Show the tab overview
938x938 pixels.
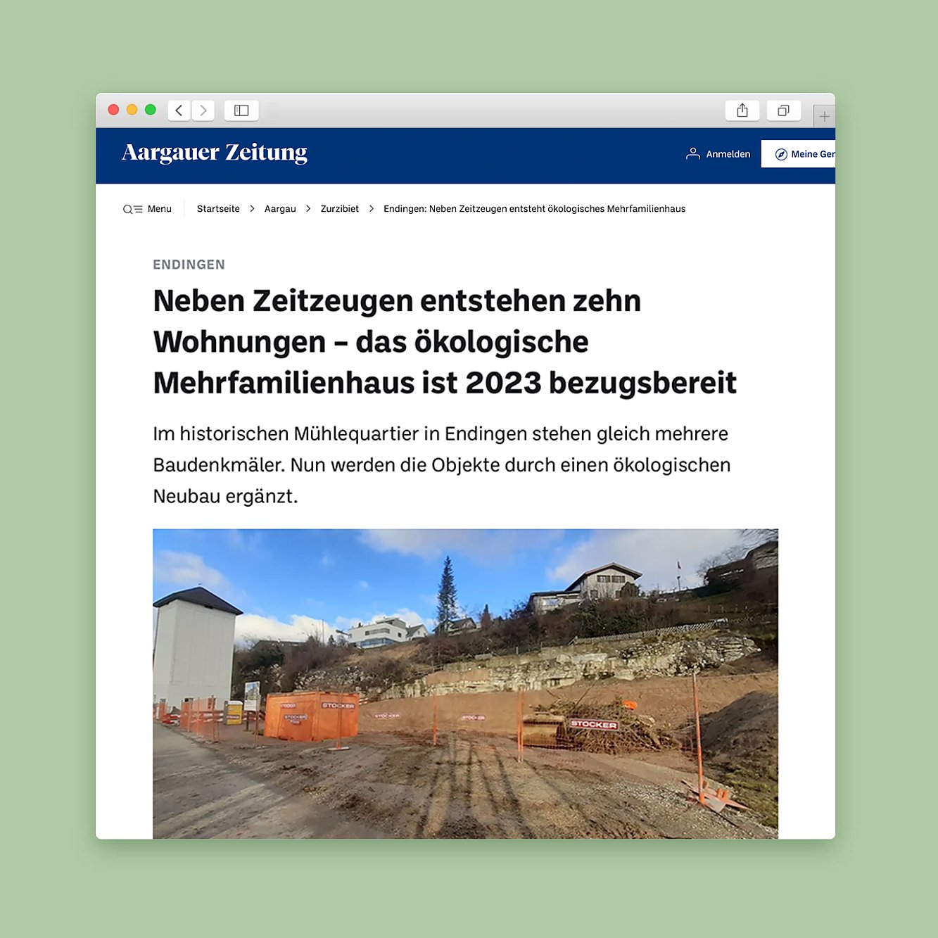click(x=783, y=110)
